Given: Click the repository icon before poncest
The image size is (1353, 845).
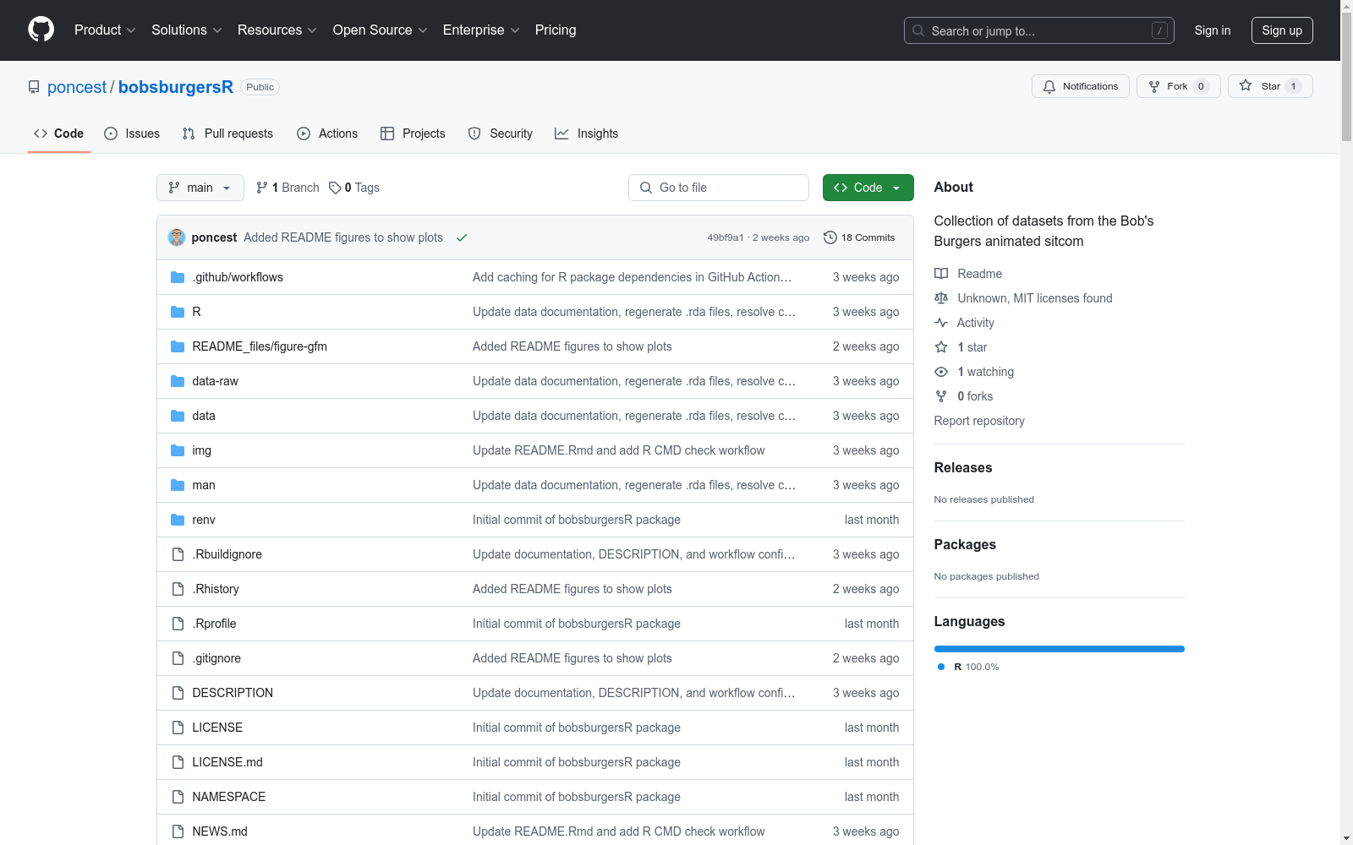Looking at the screenshot, I should pos(34,87).
